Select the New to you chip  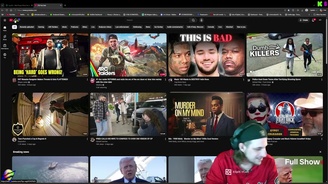point(241,27)
